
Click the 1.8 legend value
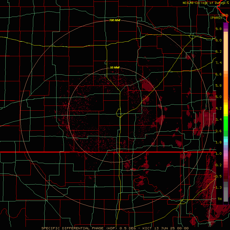[x=218, y=142]
